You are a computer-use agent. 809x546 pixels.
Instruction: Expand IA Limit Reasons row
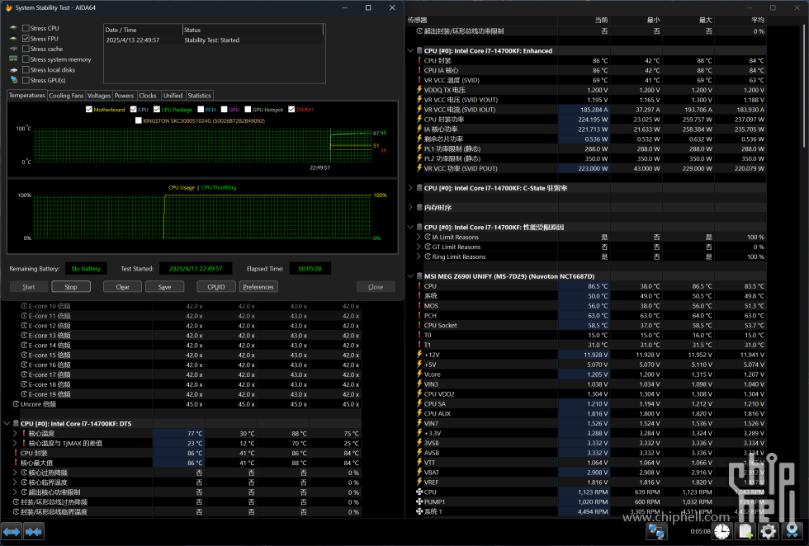point(419,238)
